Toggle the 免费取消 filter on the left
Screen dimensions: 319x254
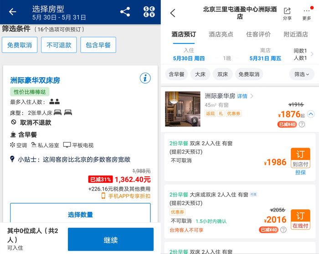(x=20, y=45)
